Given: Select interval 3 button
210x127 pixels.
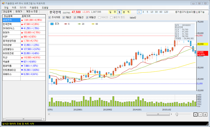Looking at the screenshot, I should (x=143, y=12).
